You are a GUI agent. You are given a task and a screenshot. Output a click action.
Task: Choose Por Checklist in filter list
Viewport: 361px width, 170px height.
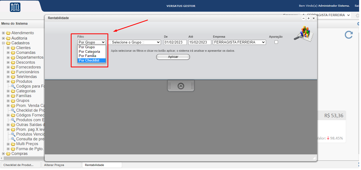(x=89, y=60)
